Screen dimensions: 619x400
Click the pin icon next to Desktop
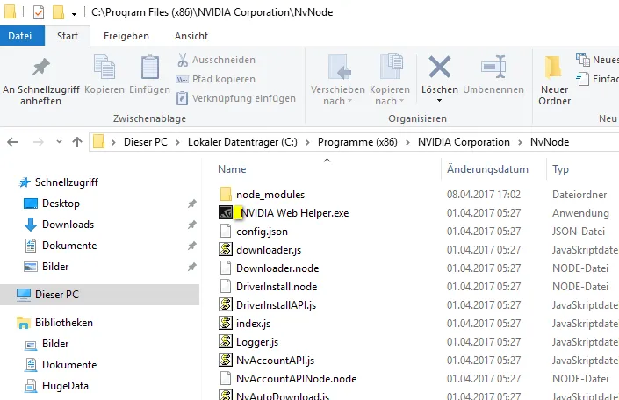tap(192, 204)
